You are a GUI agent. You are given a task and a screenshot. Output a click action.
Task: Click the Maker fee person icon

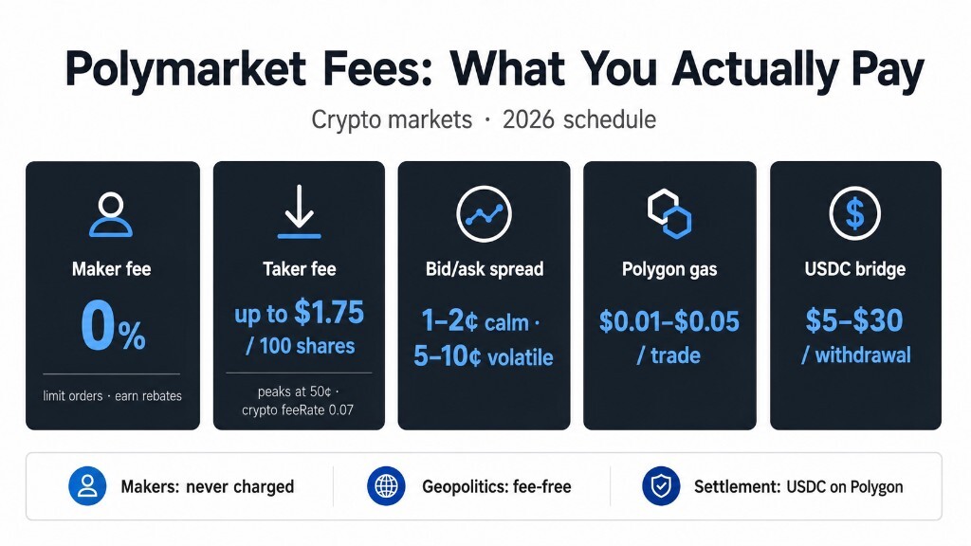pyautogui.click(x=111, y=215)
